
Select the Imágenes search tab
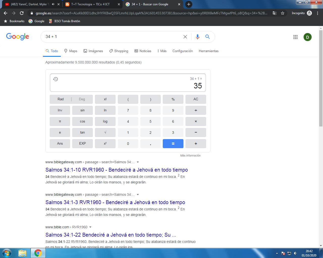coord(93,51)
